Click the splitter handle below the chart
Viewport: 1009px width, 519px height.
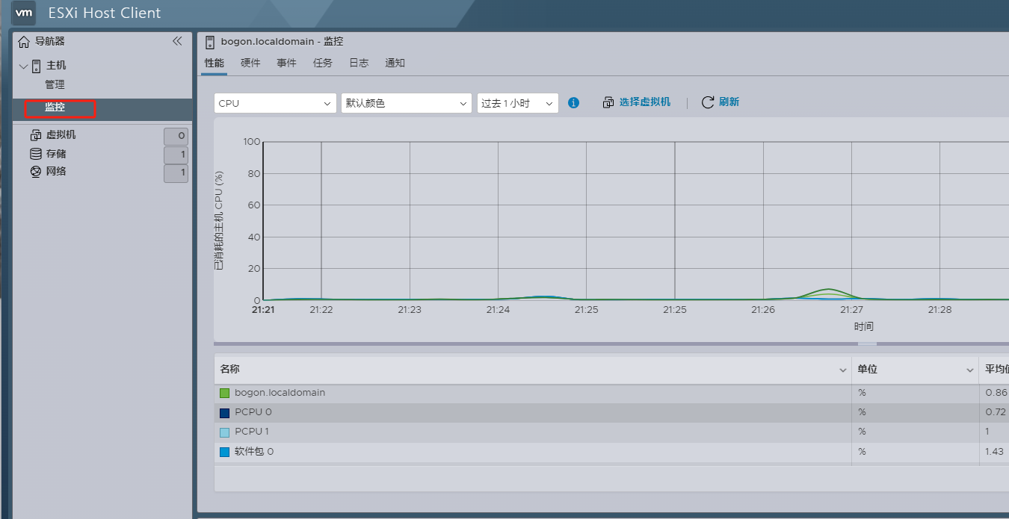point(866,344)
